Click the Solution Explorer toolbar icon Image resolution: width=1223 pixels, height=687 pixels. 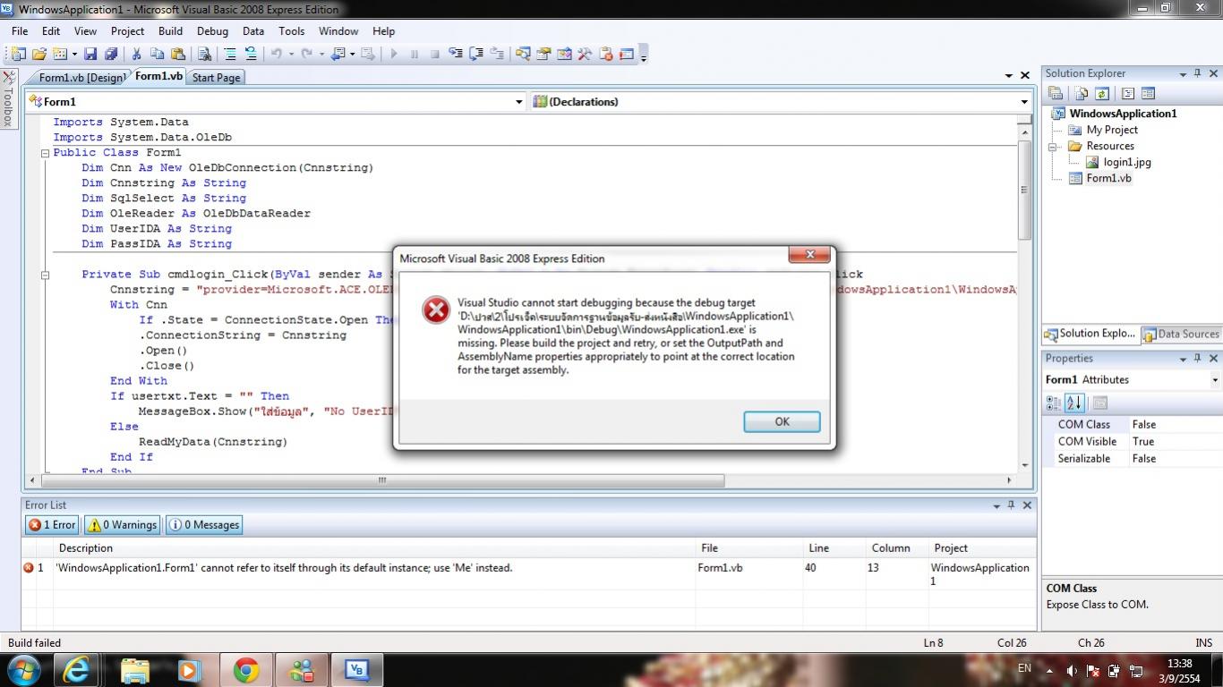coord(523,54)
